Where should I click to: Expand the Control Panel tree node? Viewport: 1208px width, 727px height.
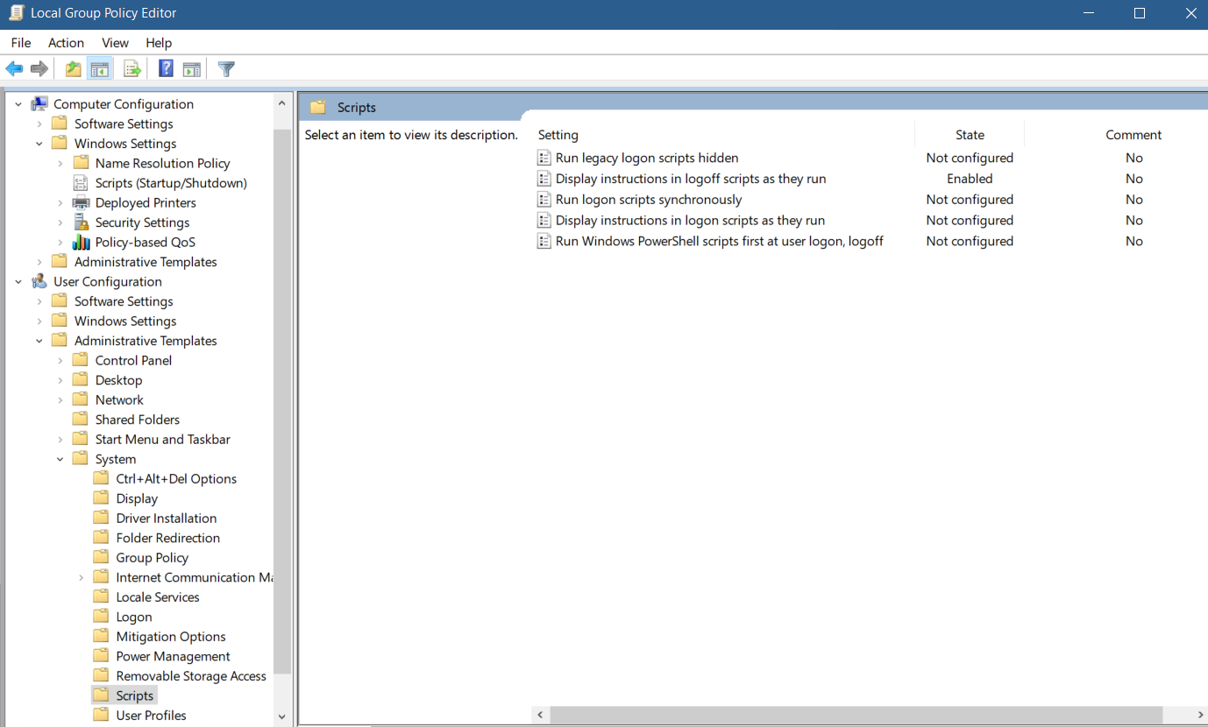coord(60,359)
